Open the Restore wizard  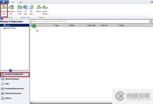click(x=39, y=9)
